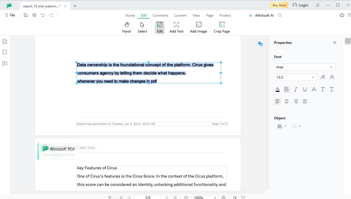Open Afirstsoft AI assistant
The width and height of the screenshot is (351, 199).
click(x=261, y=15)
